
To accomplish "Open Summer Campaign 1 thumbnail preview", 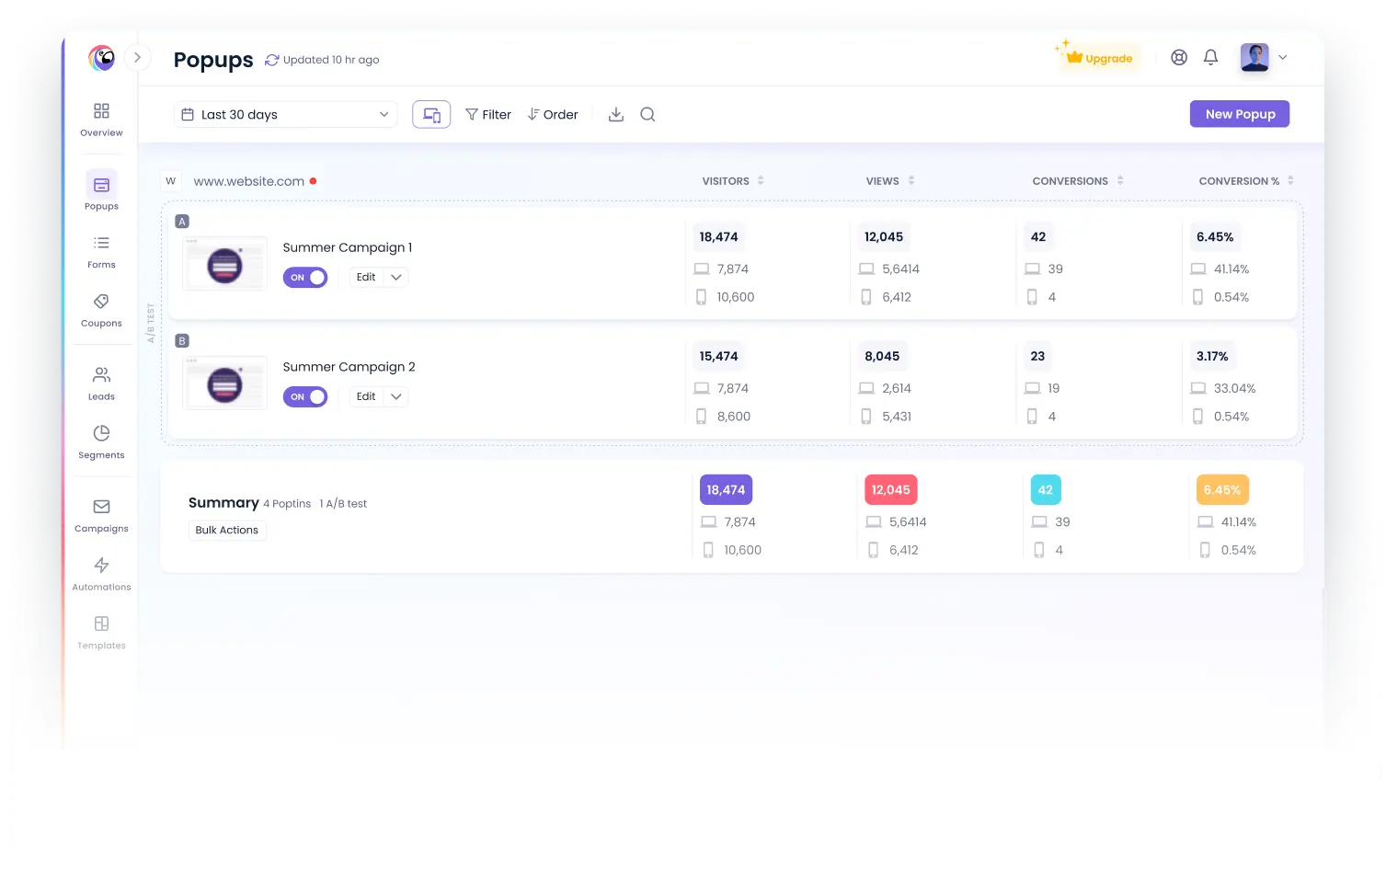I will 225,264.
